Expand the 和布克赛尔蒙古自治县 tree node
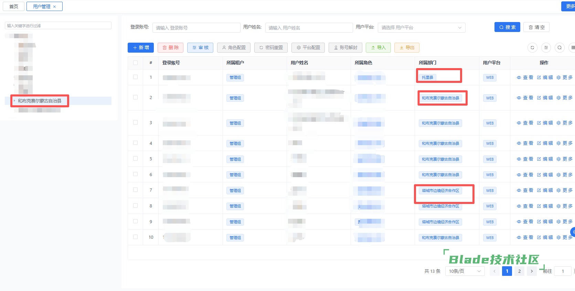 point(14,101)
